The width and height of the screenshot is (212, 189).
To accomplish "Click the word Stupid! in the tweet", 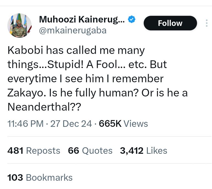I will [60, 65].
